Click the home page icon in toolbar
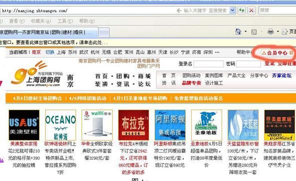The width and height of the screenshot is (296, 181). [238, 31]
